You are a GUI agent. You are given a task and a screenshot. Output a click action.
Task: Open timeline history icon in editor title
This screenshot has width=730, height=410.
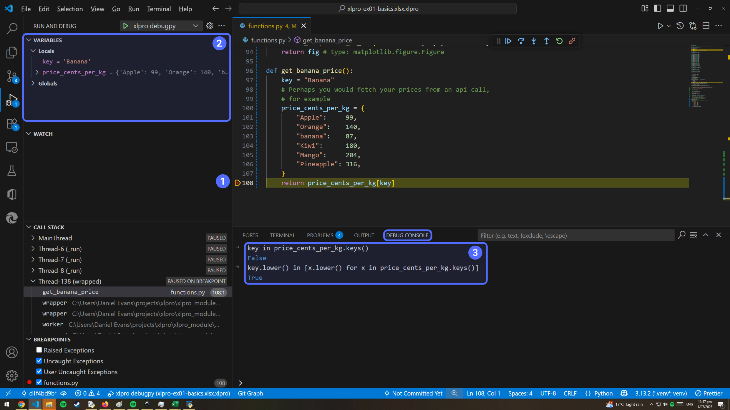680,26
